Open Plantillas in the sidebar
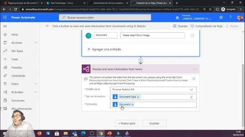The width and height of the screenshot is (245, 137). (17, 68)
